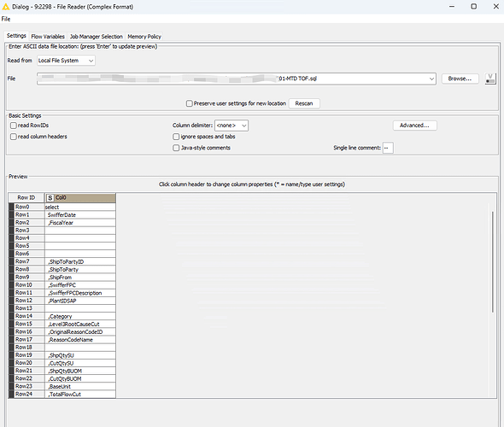The image size is (504, 427).
Task: Click the String type icon on Col0 header
Action: (50, 198)
